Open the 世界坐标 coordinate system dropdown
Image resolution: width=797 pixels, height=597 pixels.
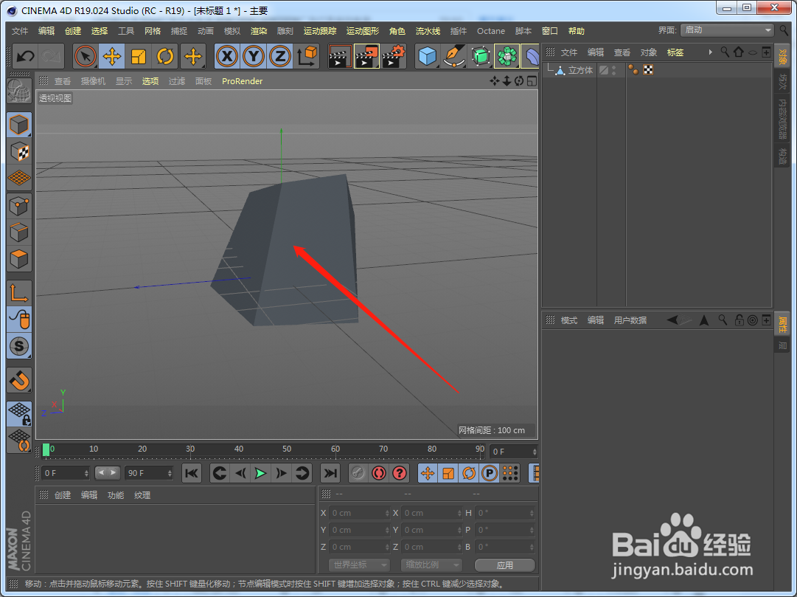[358, 565]
